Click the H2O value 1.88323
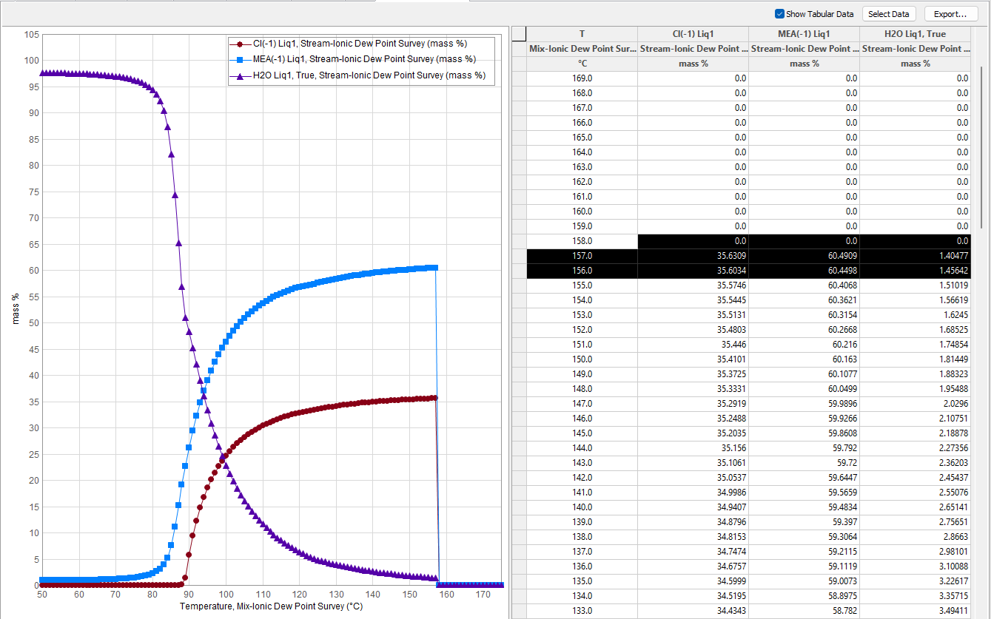The image size is (991, 619). [915, 374]
